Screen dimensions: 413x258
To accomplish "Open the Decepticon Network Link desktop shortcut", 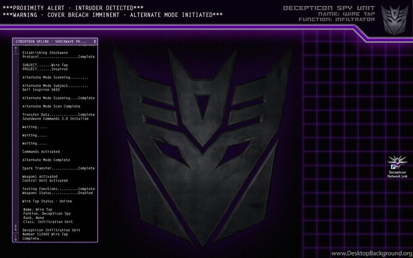I will [397, 167].
